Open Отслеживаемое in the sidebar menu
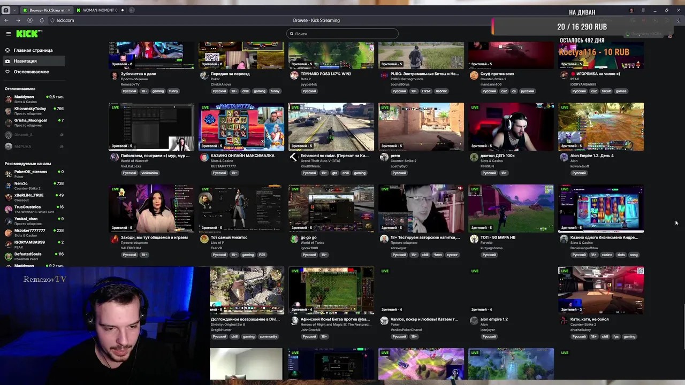 (x=33, y=72)
